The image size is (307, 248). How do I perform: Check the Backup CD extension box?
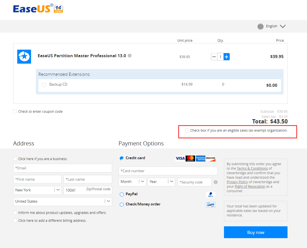click(44, 85)
